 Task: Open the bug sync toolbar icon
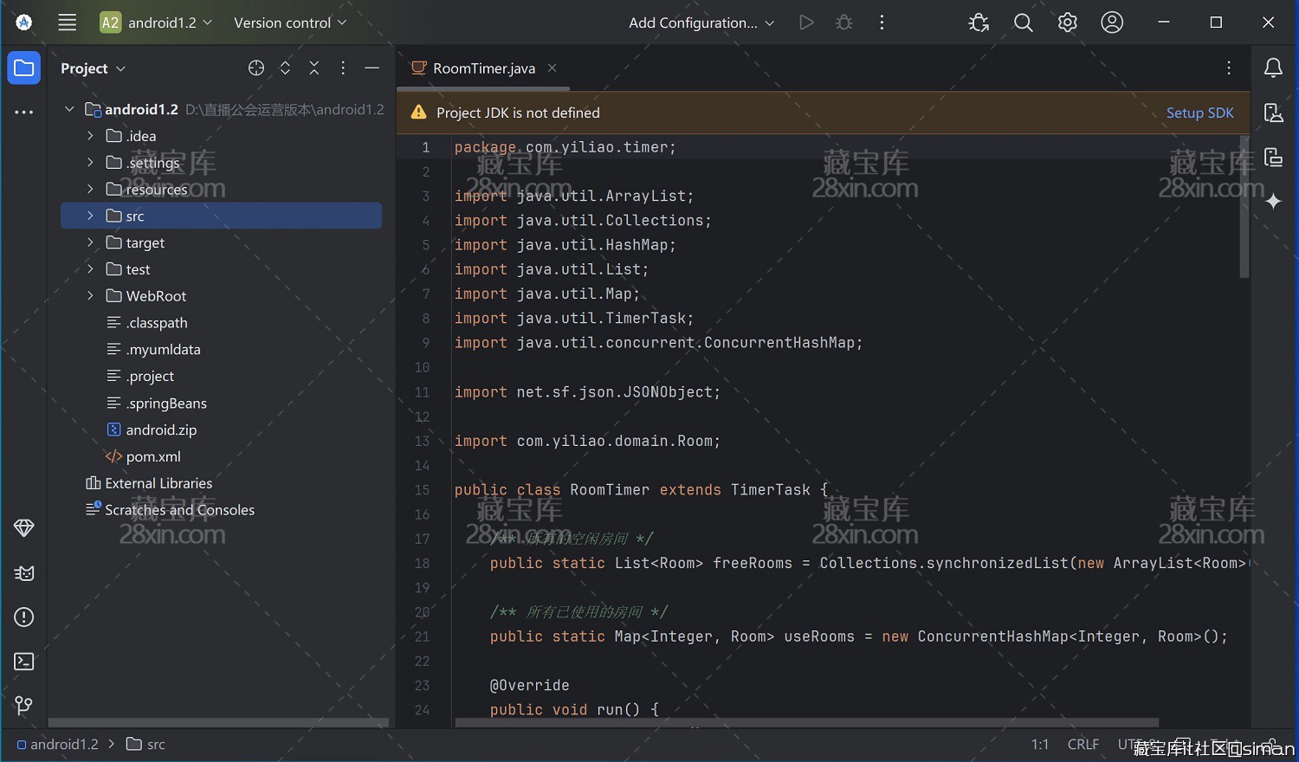(x=979, y=23)
